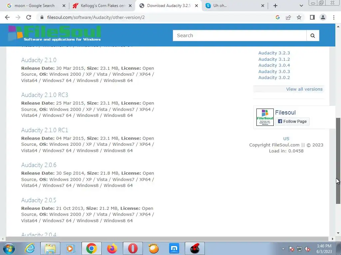The image size is (341, 255).
Task: Launch Firefox from taskbar
Action: coord(112,248)
